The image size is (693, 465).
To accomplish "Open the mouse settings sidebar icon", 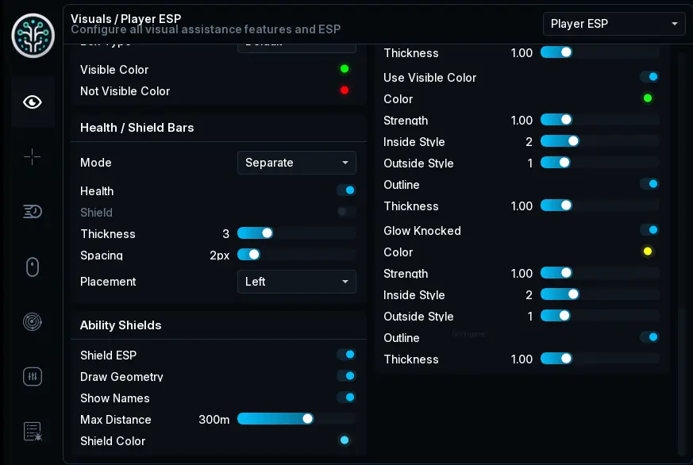I will [x=33, y=267].
